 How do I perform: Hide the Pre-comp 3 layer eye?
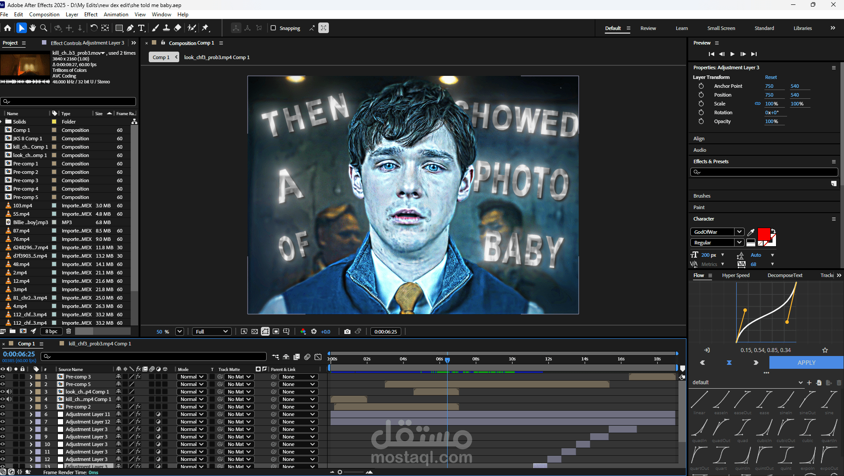click(x=3, y=377)
